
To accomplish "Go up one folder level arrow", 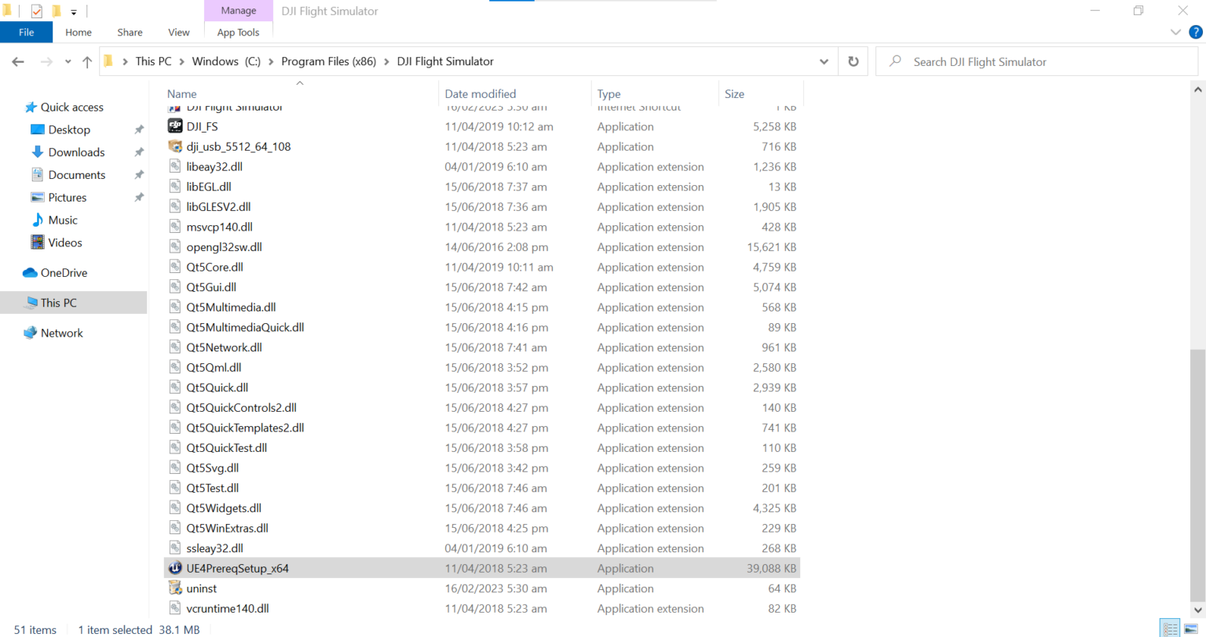I will point(87,61).
